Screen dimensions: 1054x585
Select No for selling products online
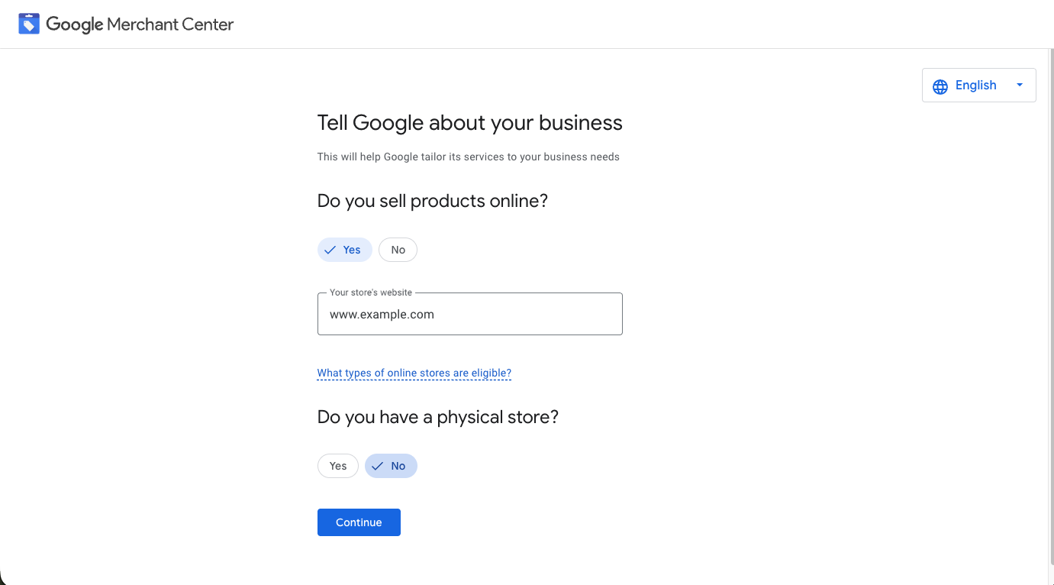[x=398, y=250]
